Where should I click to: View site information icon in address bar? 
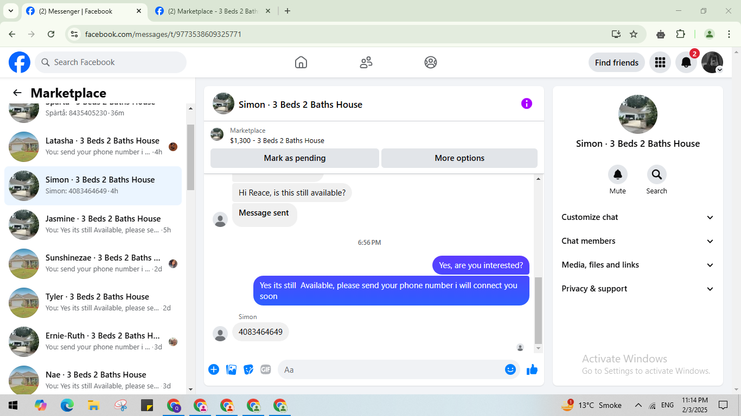point(75,34)
